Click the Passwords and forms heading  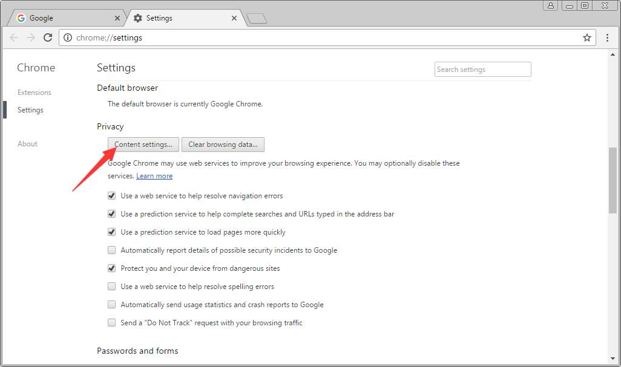pos(137,351)
